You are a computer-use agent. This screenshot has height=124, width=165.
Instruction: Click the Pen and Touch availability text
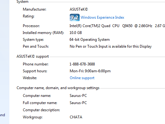111,46
